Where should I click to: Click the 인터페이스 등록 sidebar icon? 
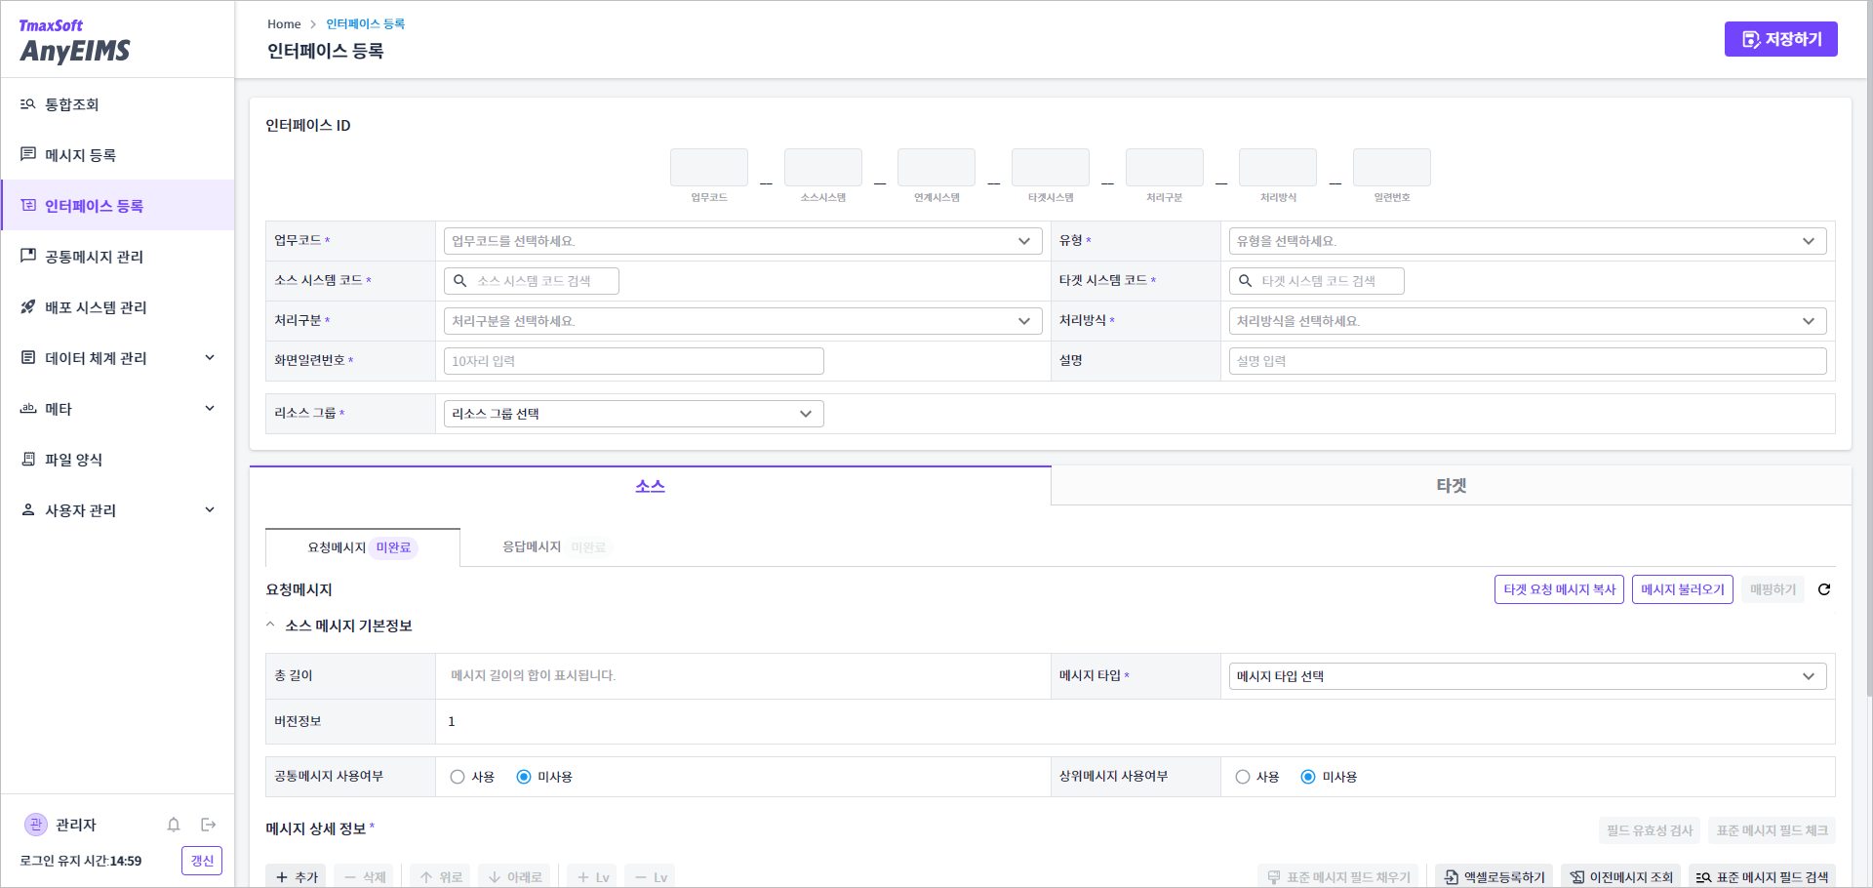(x=28, y=206)
